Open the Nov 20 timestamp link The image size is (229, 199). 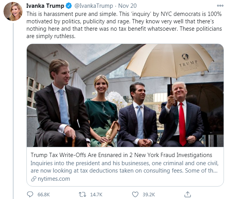click(x=127, y=6)
